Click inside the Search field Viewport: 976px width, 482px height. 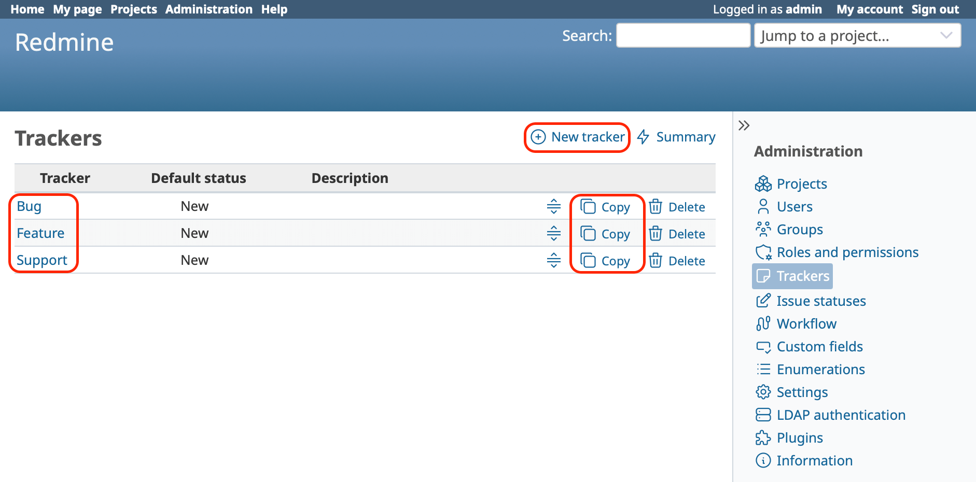point(682,35)
